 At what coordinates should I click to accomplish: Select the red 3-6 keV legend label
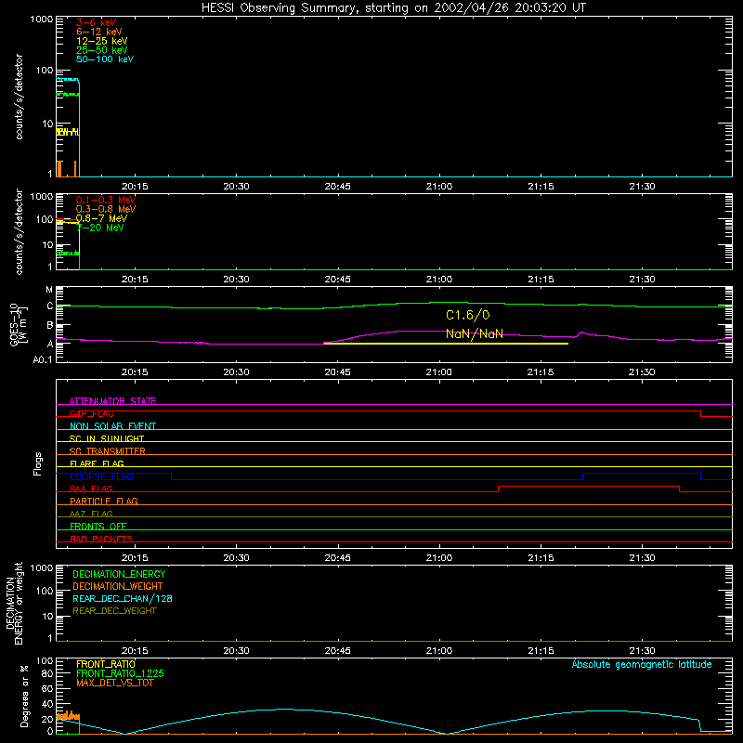pos(96,22)
